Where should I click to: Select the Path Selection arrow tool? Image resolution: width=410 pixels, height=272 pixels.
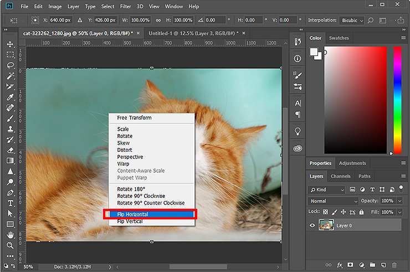point(10,214)
